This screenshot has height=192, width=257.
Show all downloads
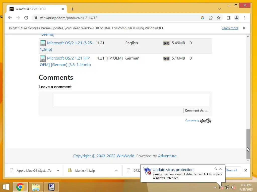231,170
